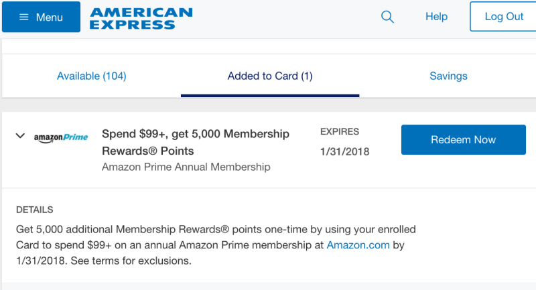Click the Amazon Prime Annual Membership subtitle
The image size is (536, 290).
click(186, 167)
